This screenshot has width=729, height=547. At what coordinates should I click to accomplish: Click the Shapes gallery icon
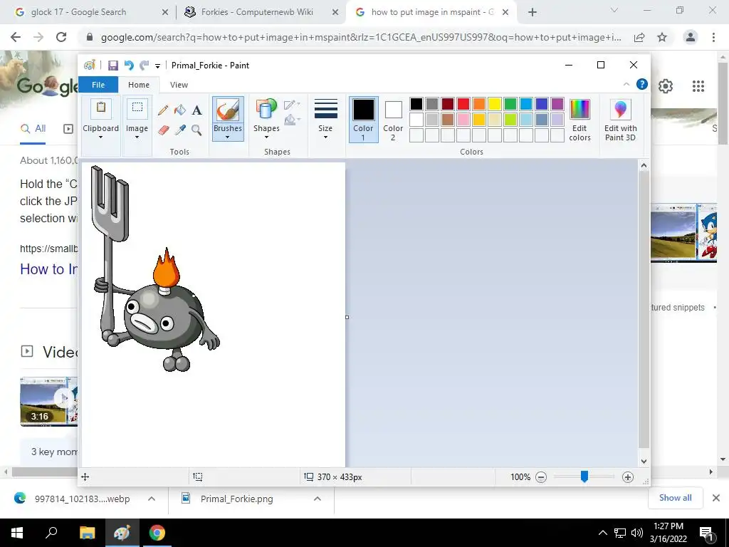coord(266,110)
